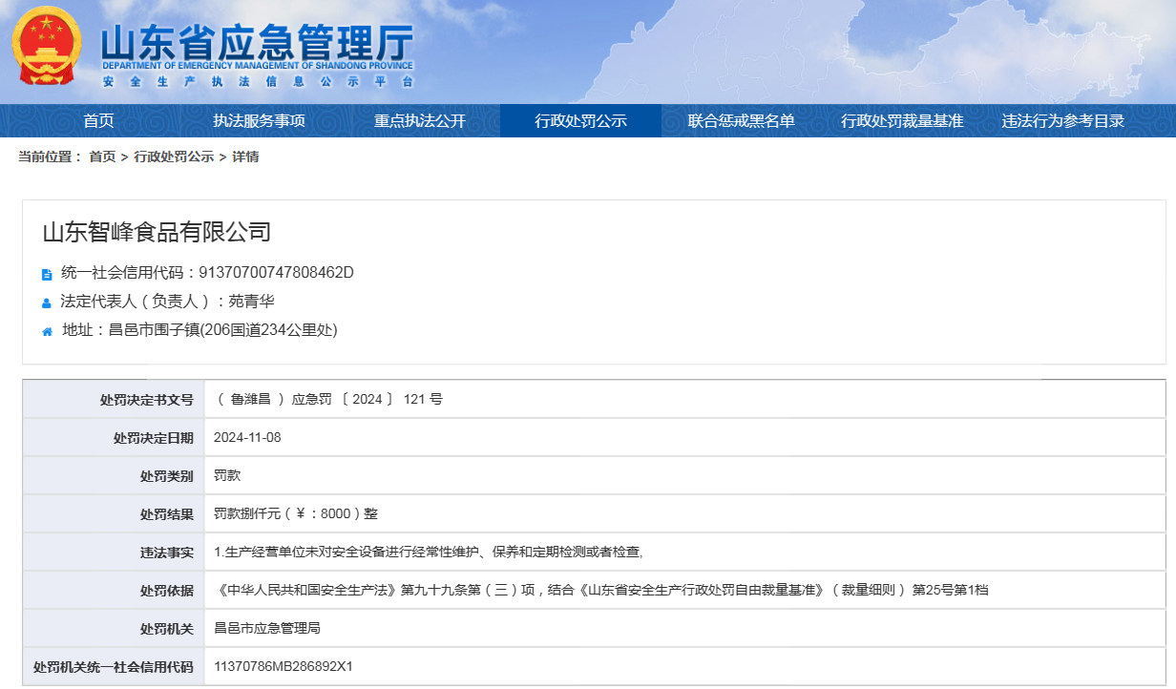Click the credit code 91370700747808462D text
The height and width of the screenshot is (689, 1176).
pos(276,273)
